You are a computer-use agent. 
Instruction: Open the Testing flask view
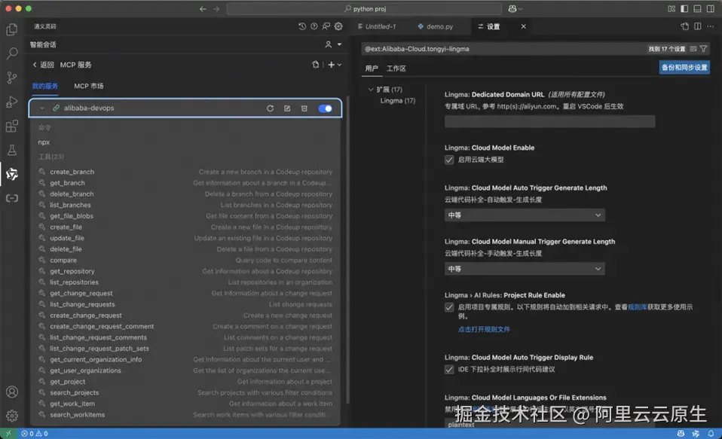coord(12,150)
